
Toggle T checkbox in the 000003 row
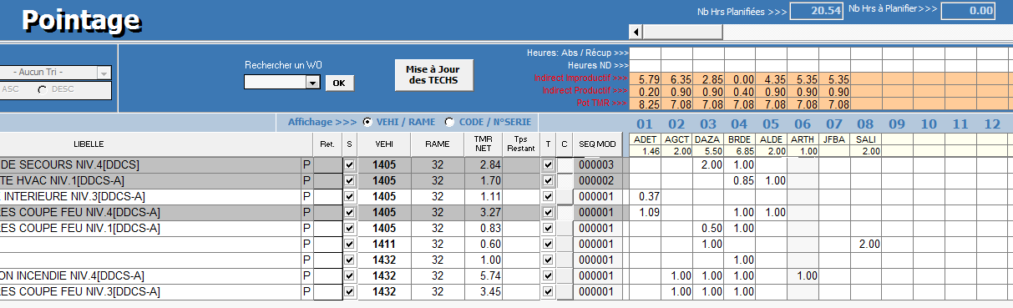[x=548, y=165]
